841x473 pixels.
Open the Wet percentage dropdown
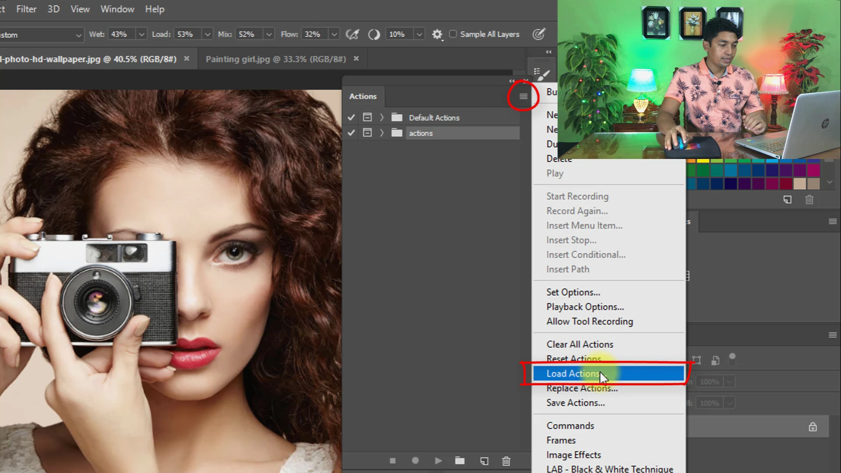coord(141,34)
